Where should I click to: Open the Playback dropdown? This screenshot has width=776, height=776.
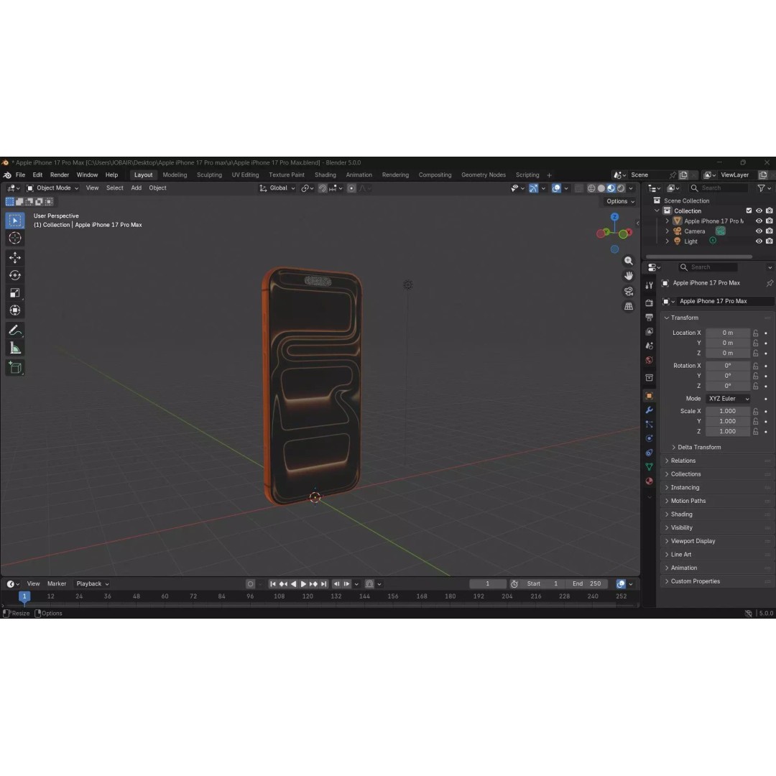coord(92,584)
